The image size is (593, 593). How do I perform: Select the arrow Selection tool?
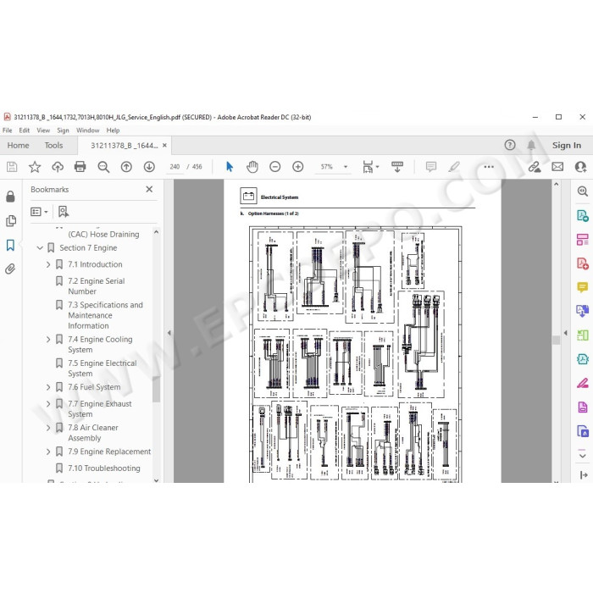click(230, 167)
